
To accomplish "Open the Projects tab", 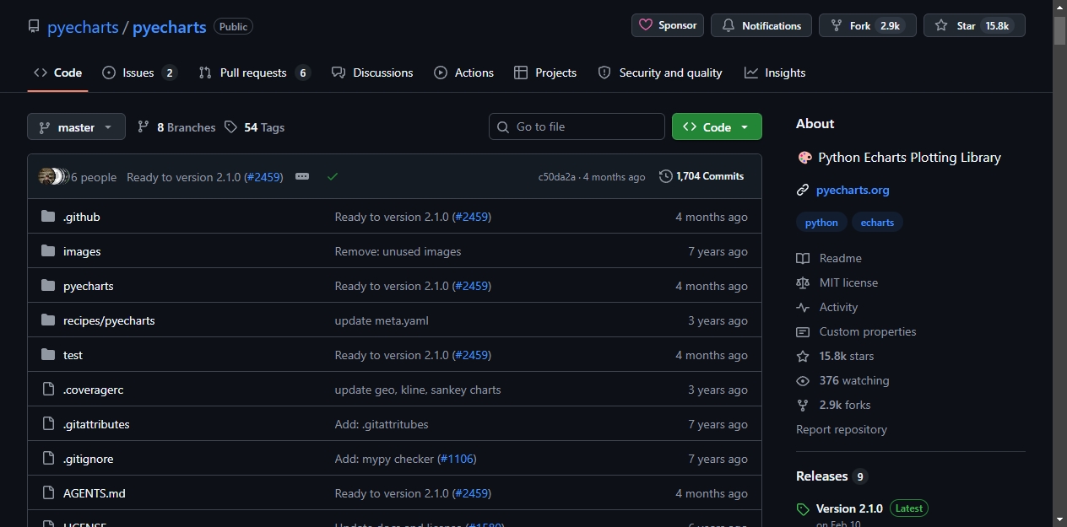I will [x=545, y=73].
